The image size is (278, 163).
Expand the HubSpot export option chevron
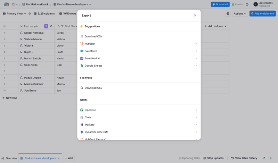(196, 44)
